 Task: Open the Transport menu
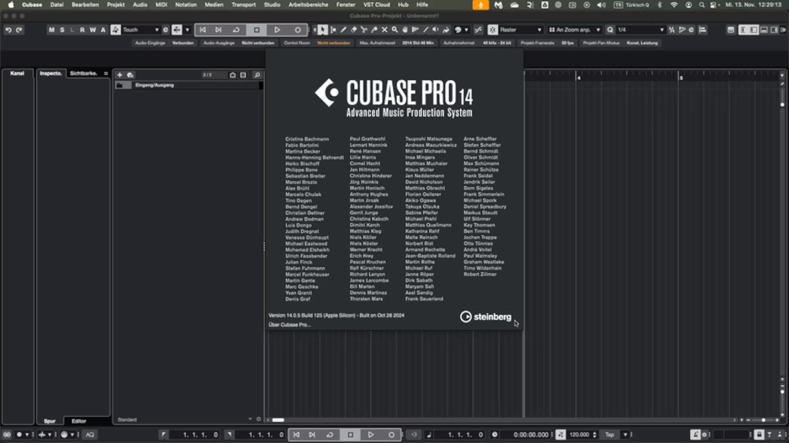click(243, 4)
